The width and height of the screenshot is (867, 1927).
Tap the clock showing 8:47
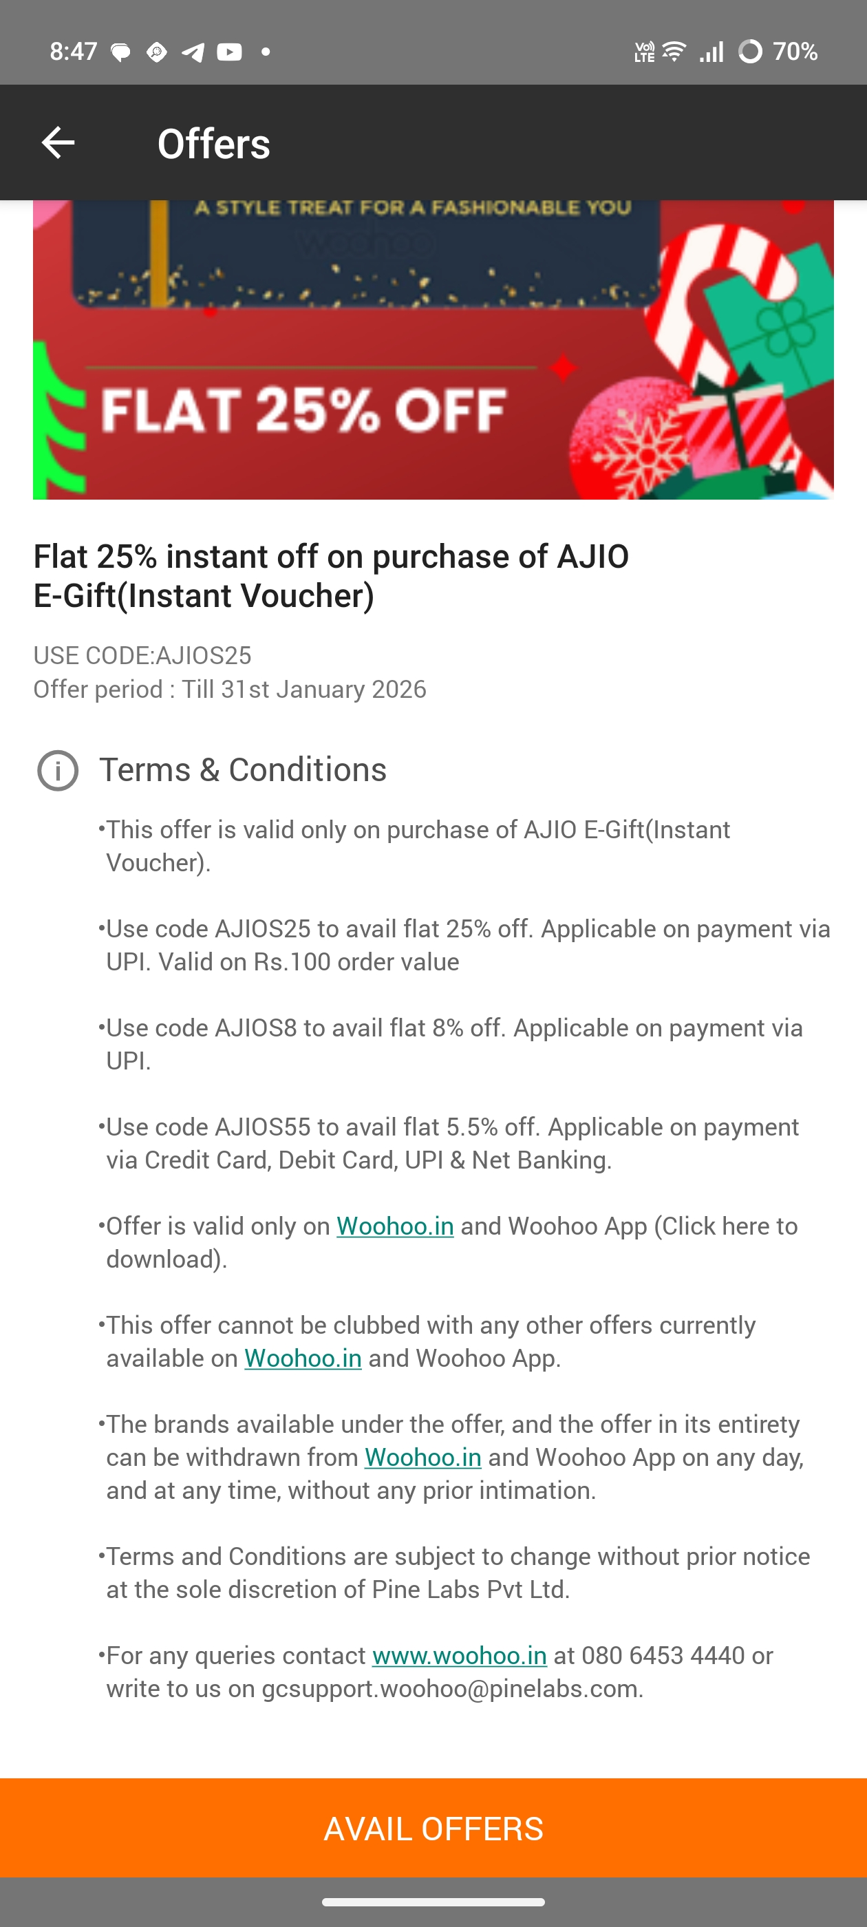[74, 52]
